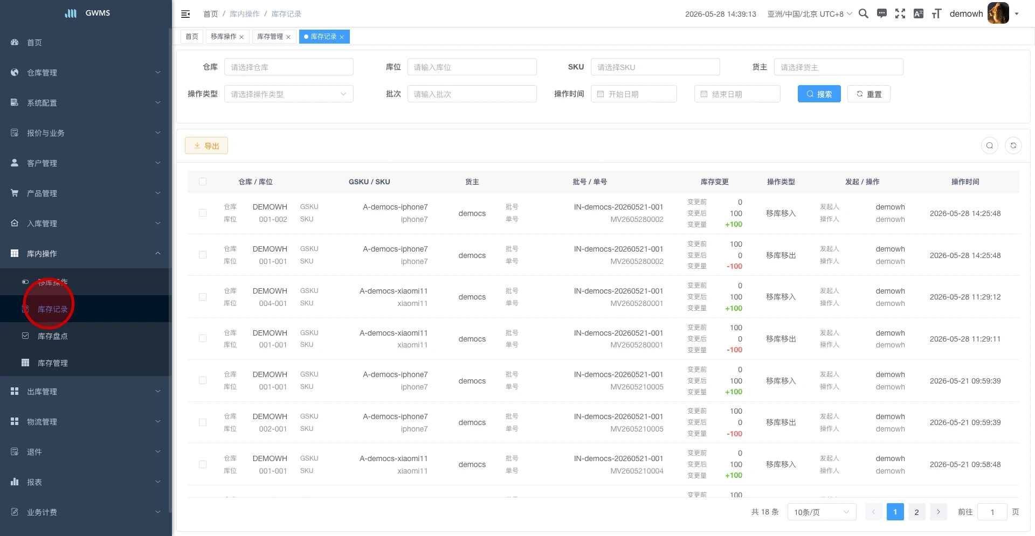
Task: Click the 仓库 select field
Action: point(289,67)
